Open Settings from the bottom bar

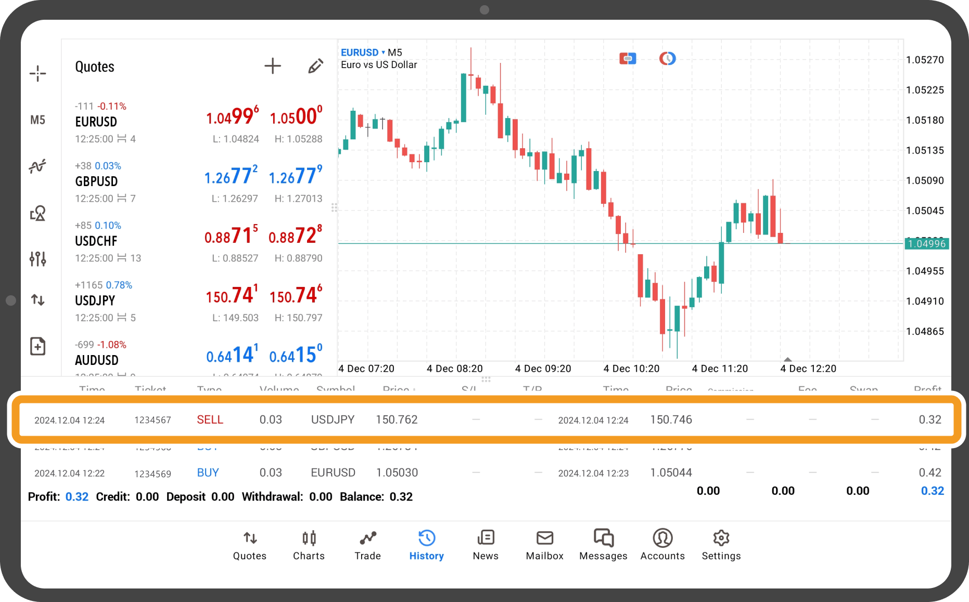(721, 544)
